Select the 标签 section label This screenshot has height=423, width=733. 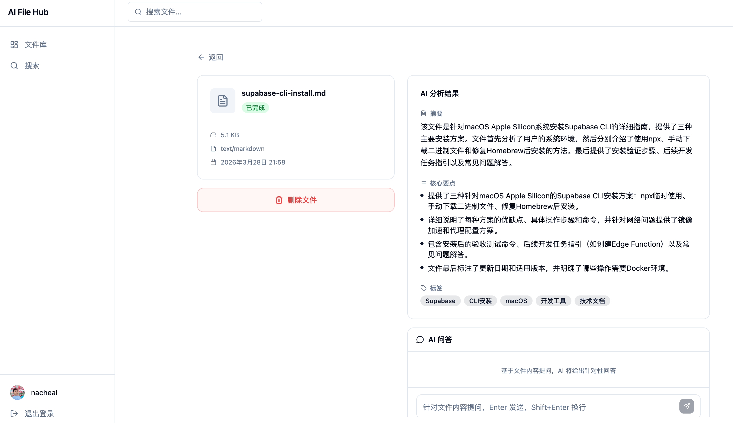tap(436, 288)
